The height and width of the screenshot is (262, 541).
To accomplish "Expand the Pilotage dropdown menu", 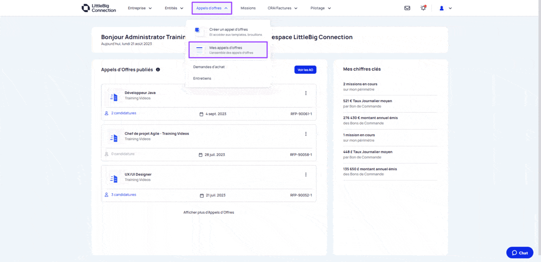I will tap(321, 8).
